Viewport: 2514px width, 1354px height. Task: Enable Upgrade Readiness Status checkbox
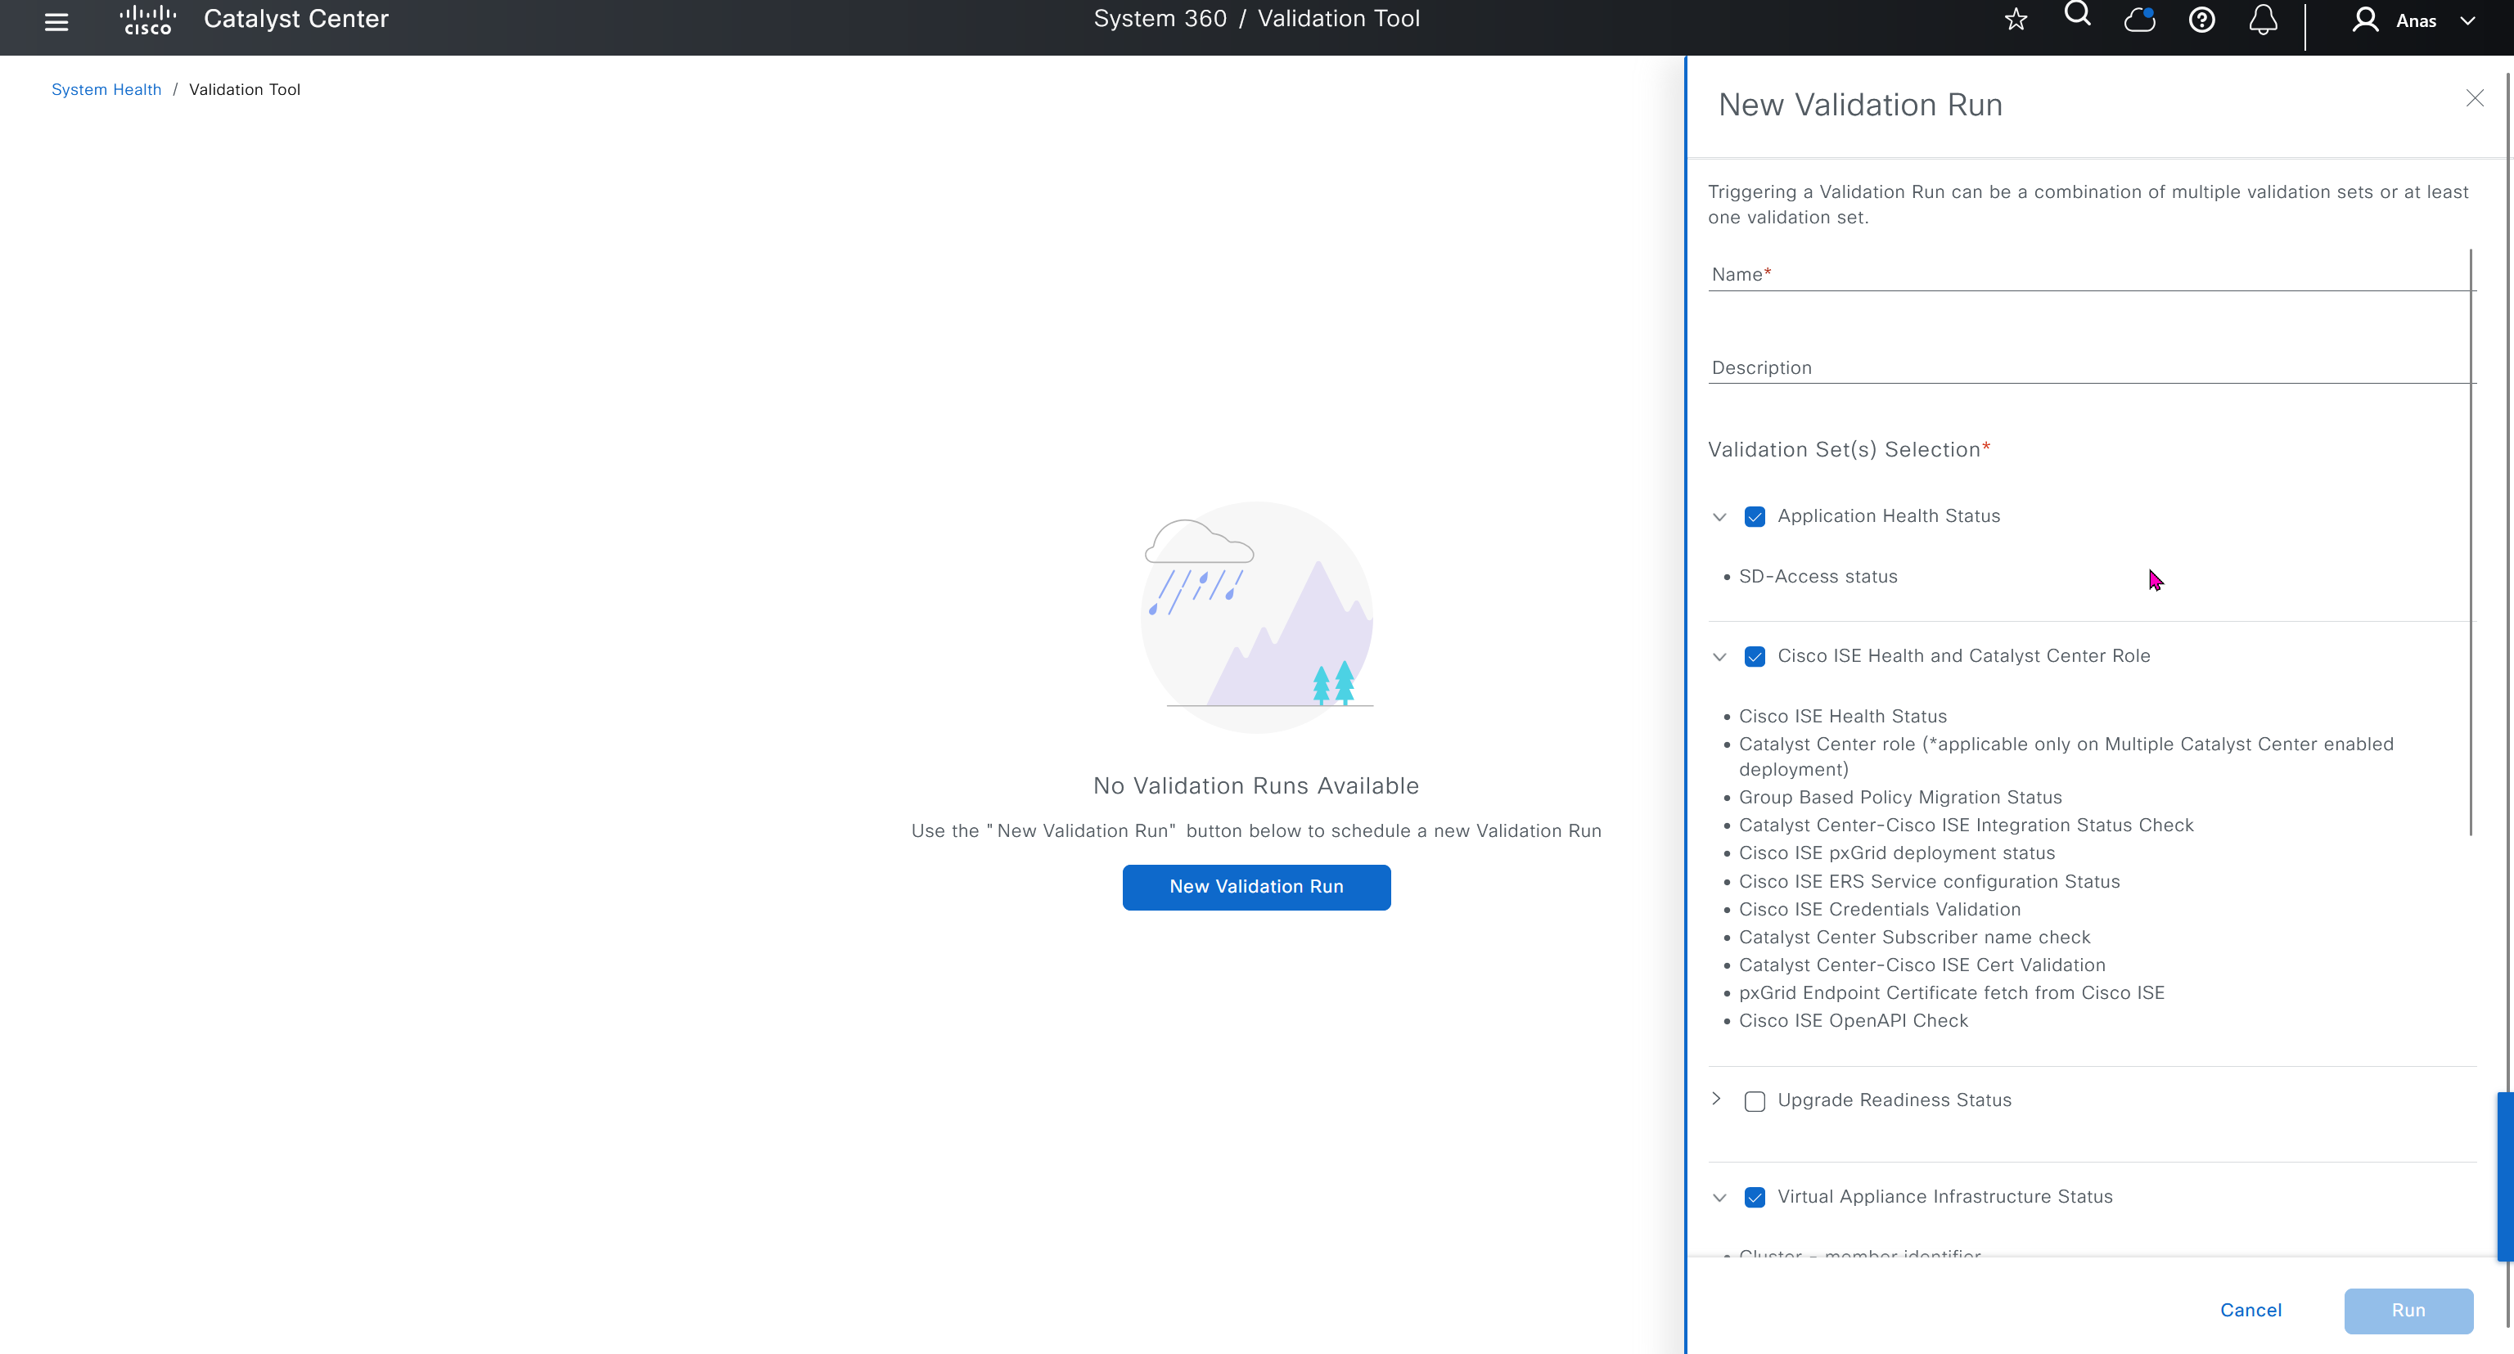click(1754, 1101)
